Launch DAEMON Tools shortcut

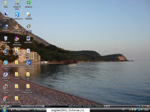[6, 77]
